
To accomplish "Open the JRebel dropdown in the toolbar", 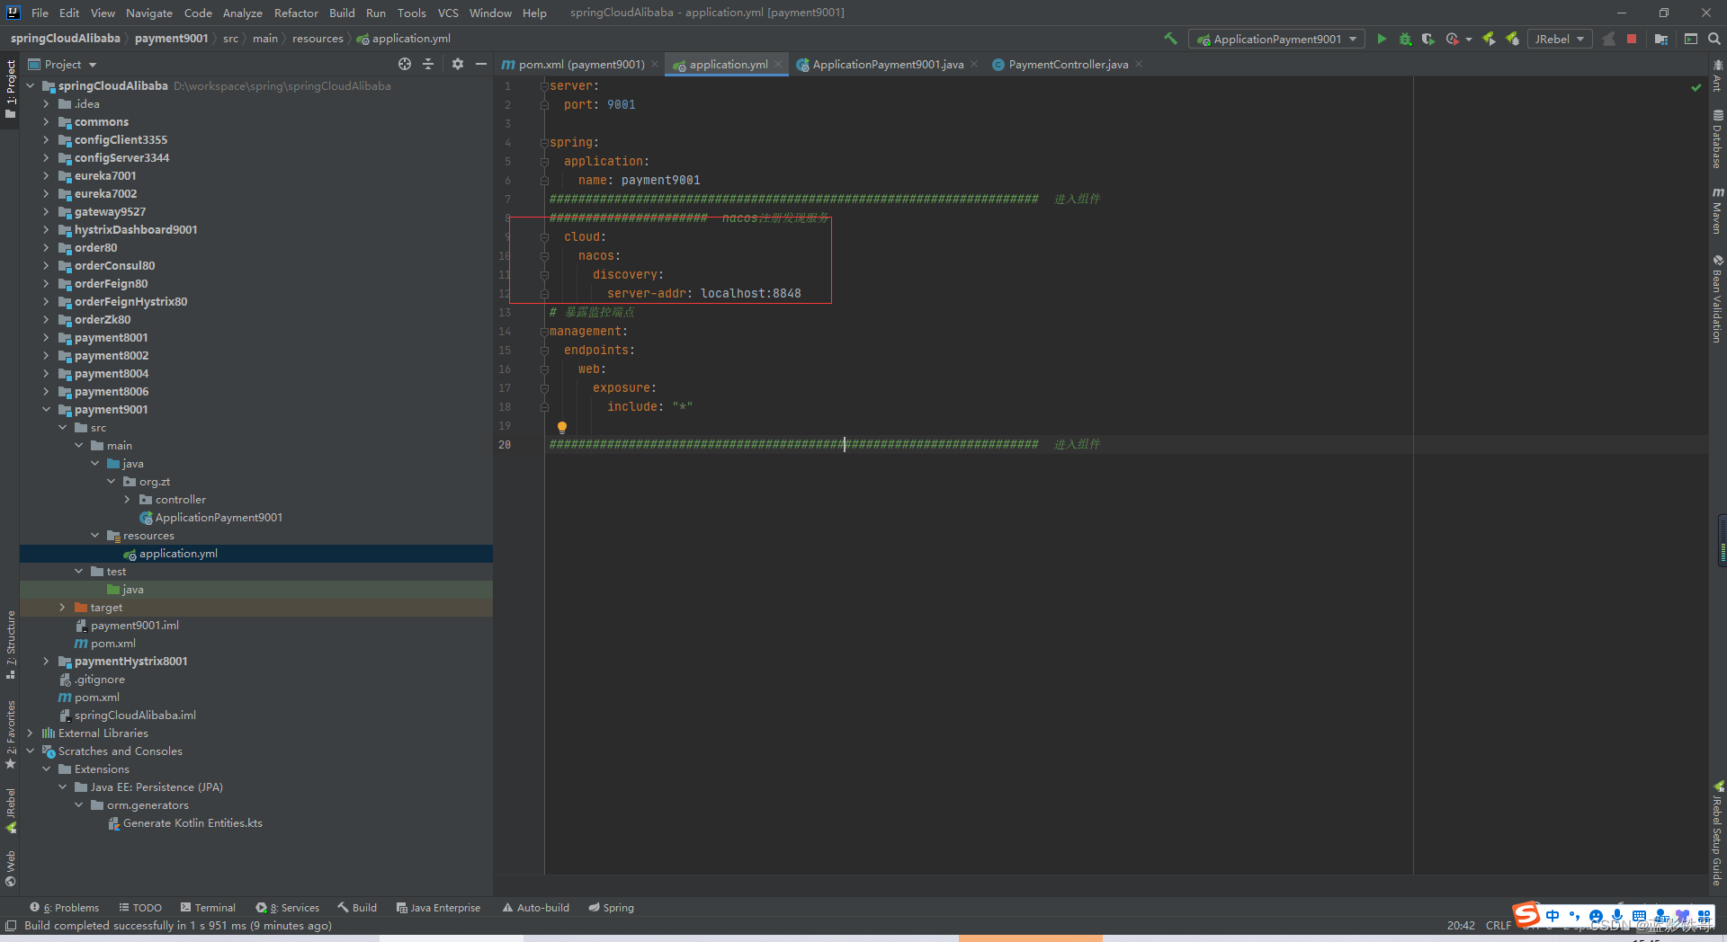I will [1560, 39].
